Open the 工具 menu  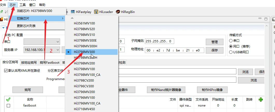click(23, 5)
